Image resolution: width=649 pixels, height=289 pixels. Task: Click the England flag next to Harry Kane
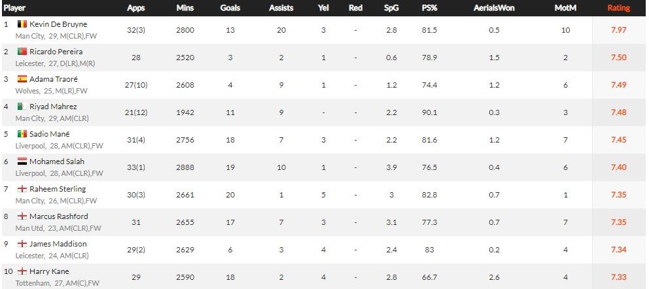[21, 271]
